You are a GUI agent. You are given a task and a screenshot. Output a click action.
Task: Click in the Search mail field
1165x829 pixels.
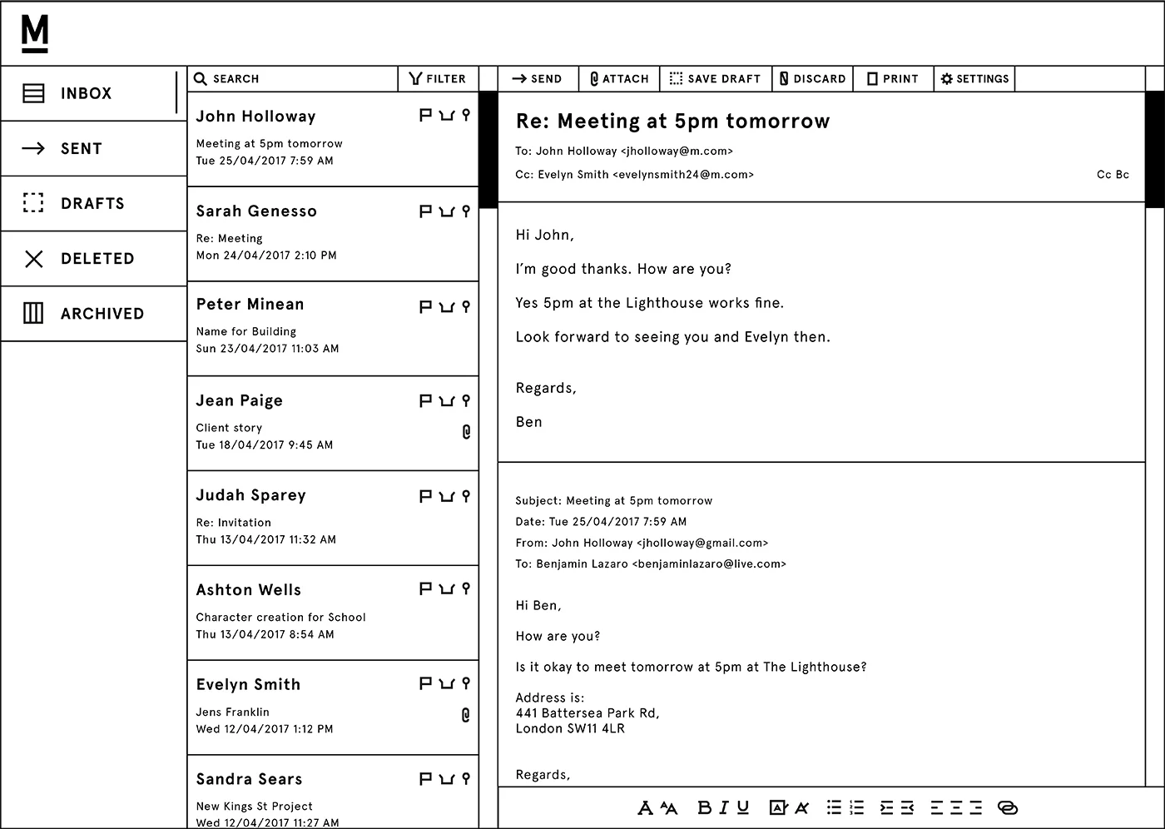[x=293, y=79]
